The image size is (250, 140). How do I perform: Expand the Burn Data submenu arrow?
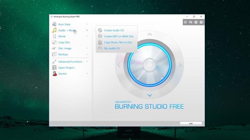tap(87, 24)
